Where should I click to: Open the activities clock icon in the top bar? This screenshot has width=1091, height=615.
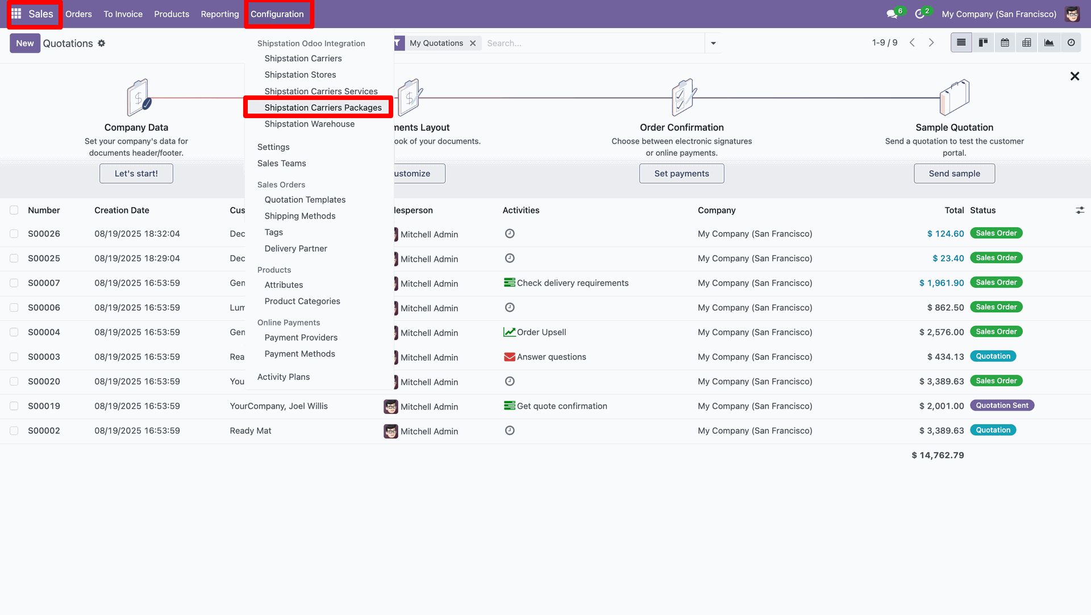919,14
